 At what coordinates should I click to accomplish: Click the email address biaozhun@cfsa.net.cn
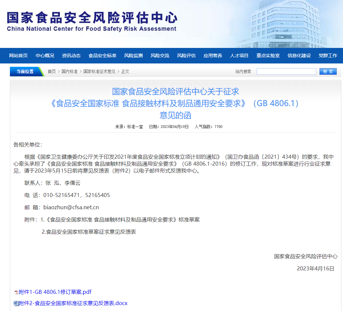pos(71,208)
